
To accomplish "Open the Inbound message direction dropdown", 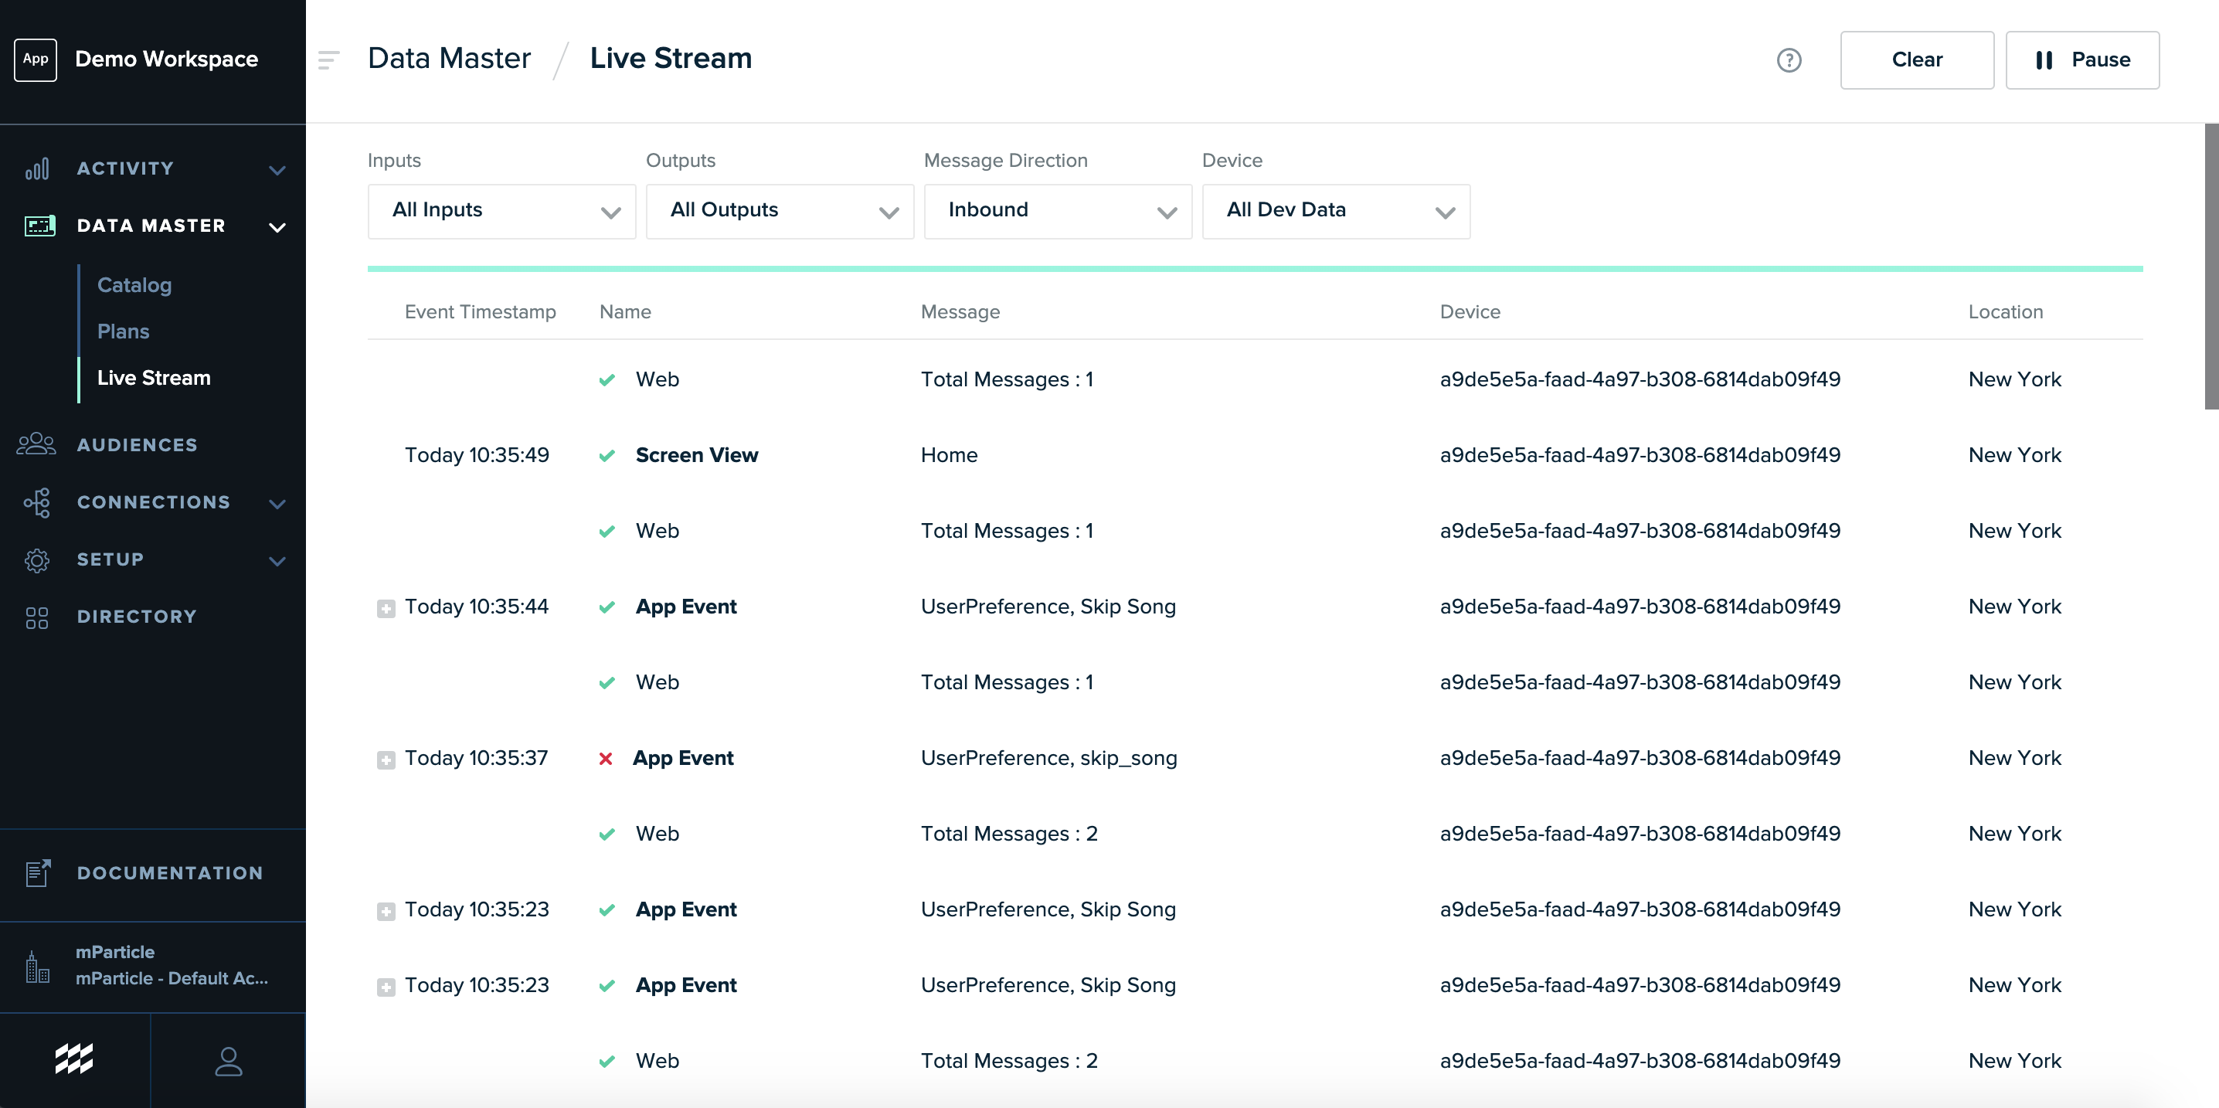I will pyautogui.click(x=1058, y=211).
